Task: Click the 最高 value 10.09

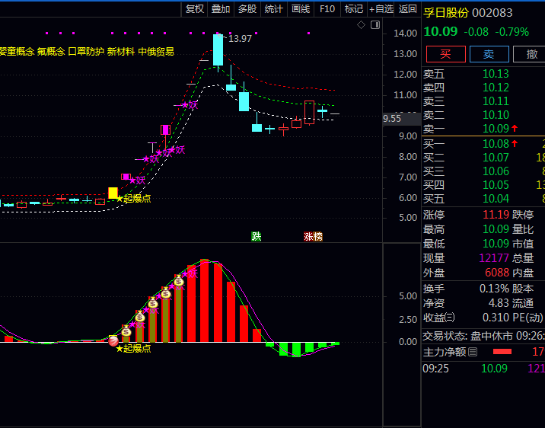Action: point(496,229)
